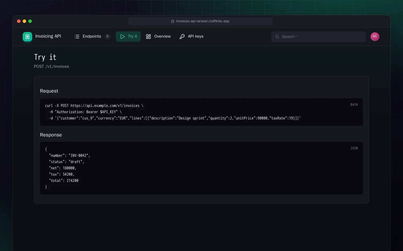Focus the Search input field
The image size is (403, 251).
(319, 37)
